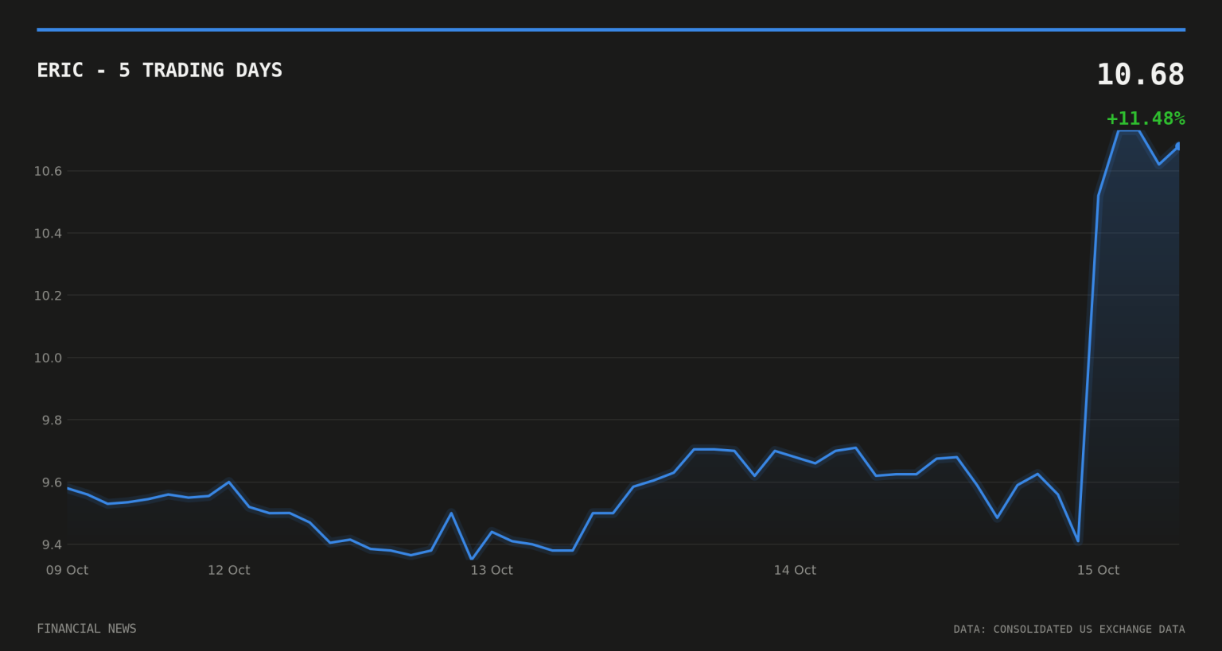This screenshot has height=651, width=1222.
Task: Click the 9.8 y-axis label
Action: coord(52,420)
